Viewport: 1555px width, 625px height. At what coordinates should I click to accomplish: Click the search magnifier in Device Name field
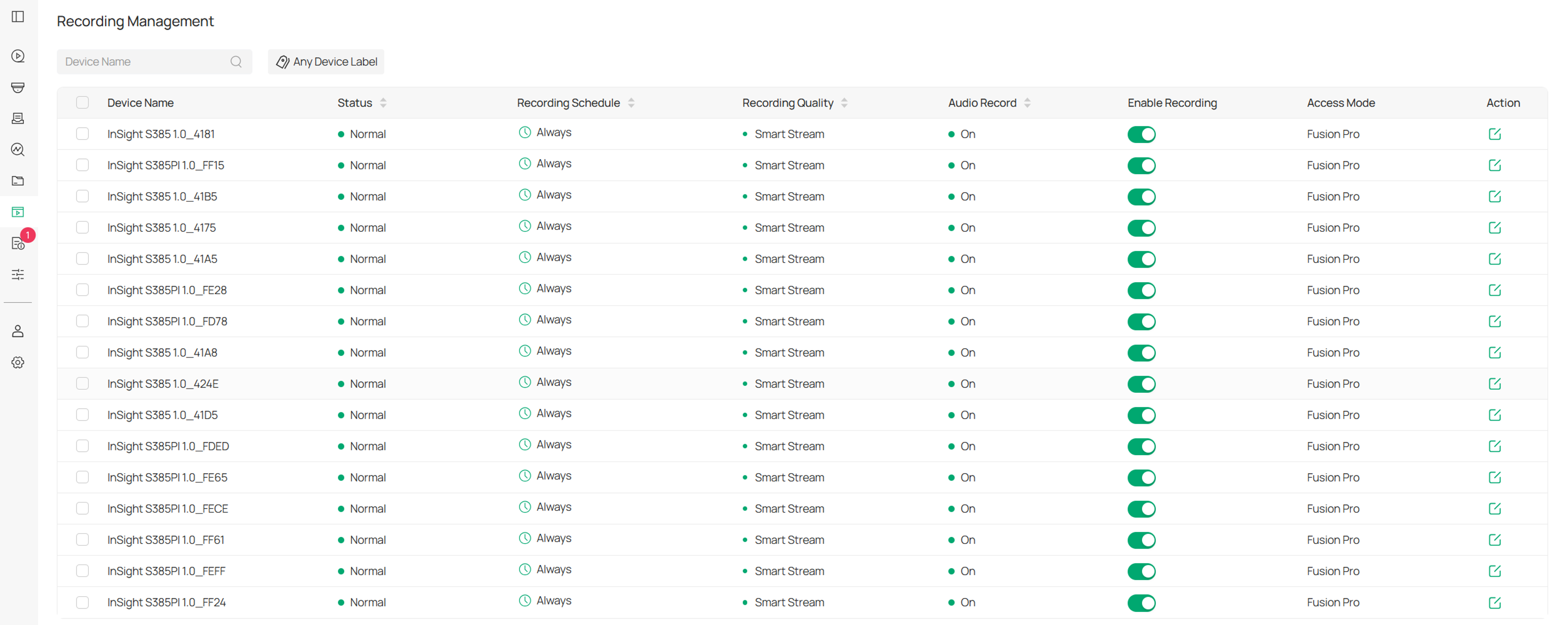236,62
